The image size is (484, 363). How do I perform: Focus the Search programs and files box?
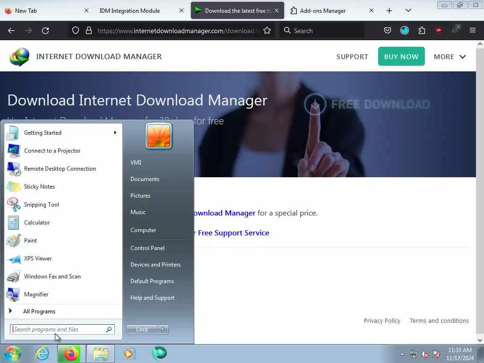(62, 329)
